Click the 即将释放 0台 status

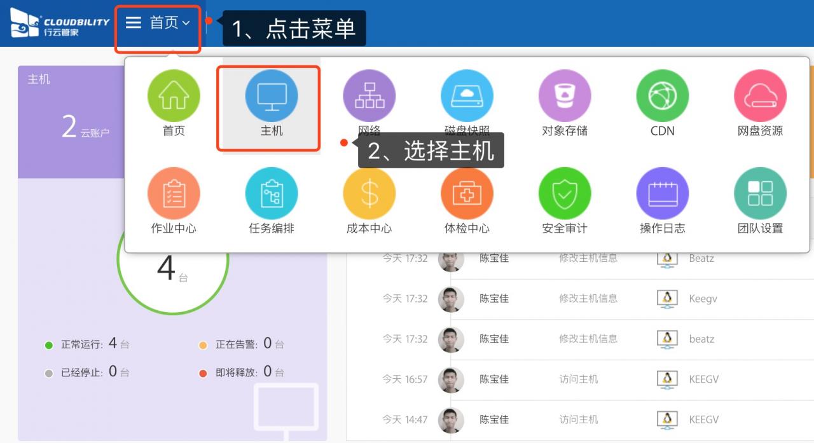[x=242, y=372]
